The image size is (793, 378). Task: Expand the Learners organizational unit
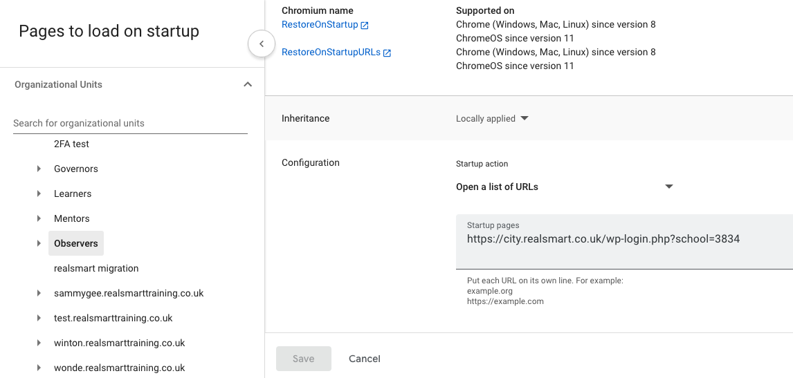coord(39,193)
